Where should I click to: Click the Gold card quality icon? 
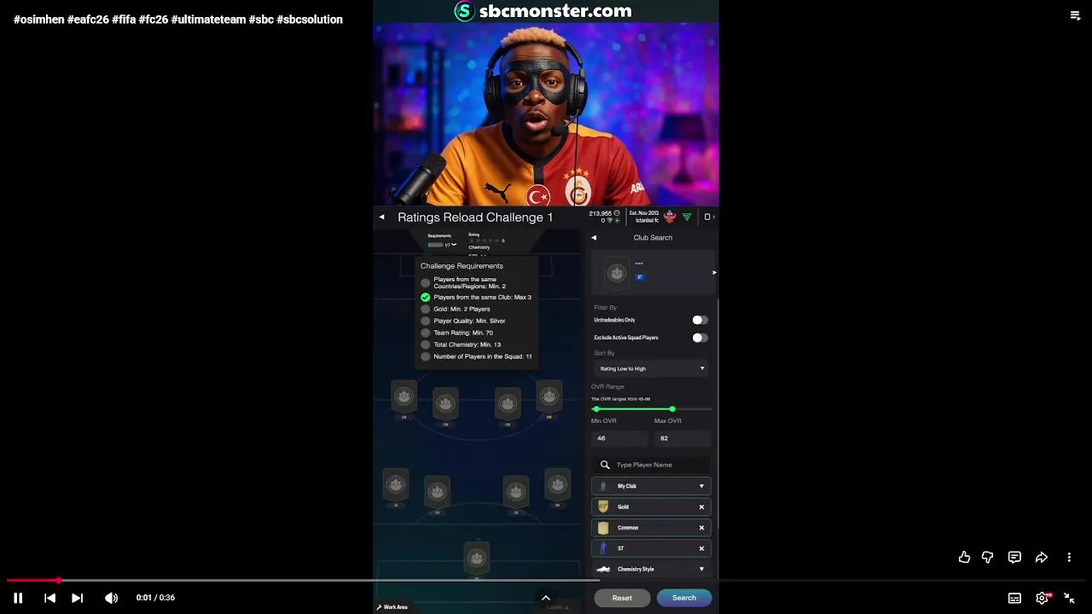pyautogui.click(x=603, y=507)
